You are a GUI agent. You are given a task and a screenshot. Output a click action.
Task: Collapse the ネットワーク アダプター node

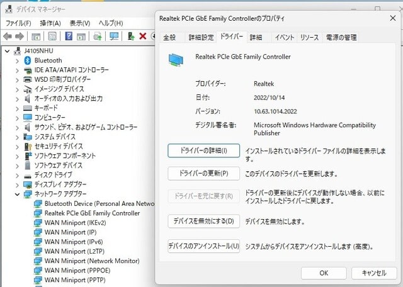pyautogui.click(x=17, y=194)
